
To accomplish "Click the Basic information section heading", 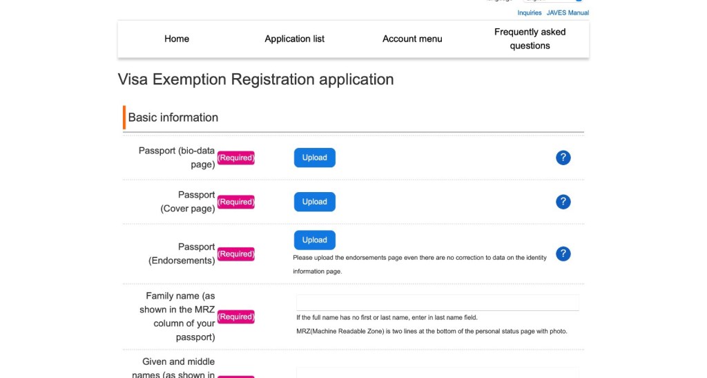I will [x=173, y=117].
